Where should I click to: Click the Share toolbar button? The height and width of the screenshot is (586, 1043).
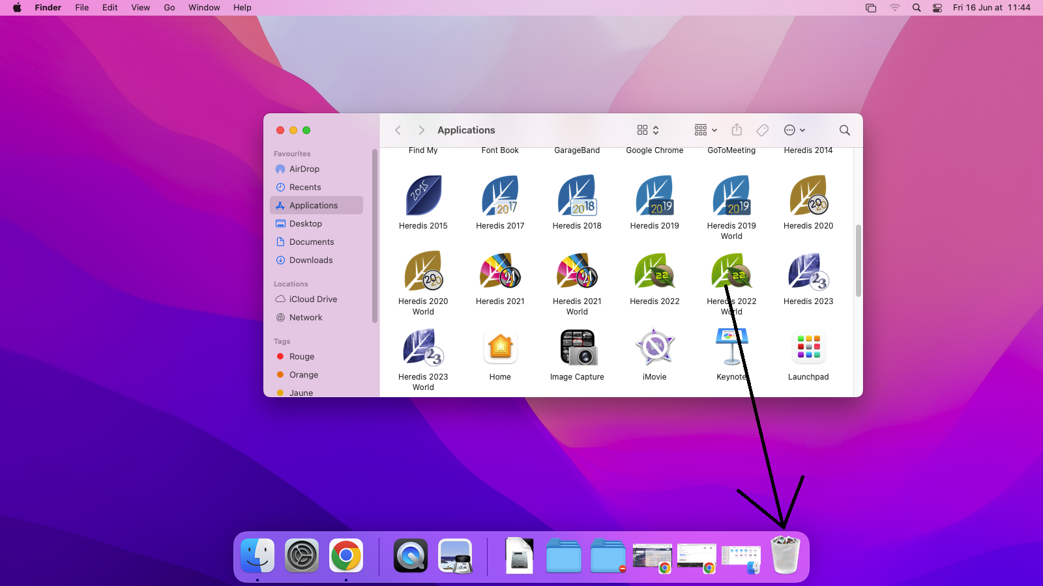(737, 130)
